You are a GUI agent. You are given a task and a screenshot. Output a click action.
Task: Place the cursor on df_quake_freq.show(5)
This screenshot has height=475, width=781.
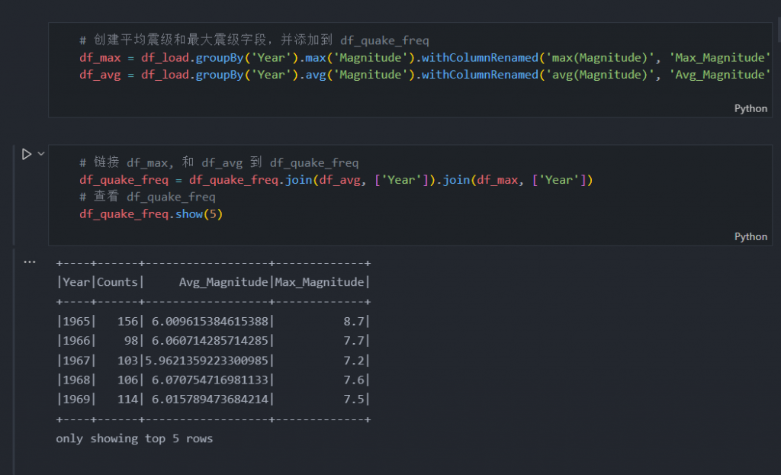point(151,214)
